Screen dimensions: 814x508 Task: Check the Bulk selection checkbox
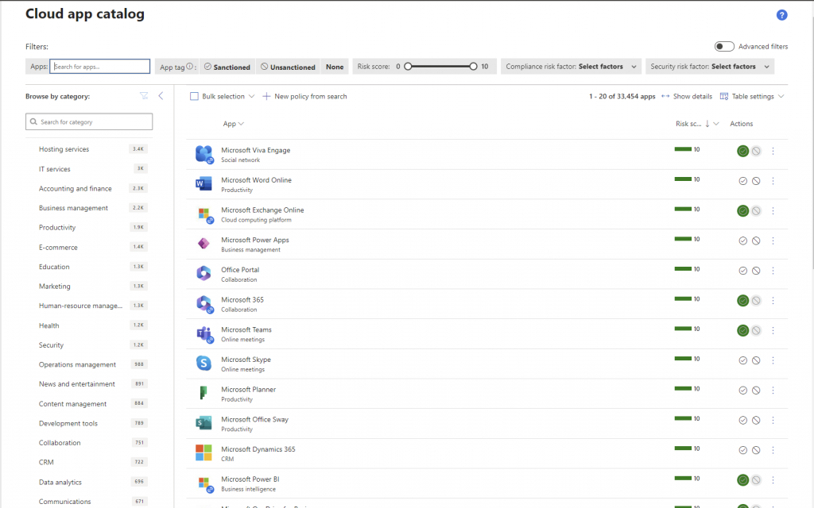click(194, 96)
